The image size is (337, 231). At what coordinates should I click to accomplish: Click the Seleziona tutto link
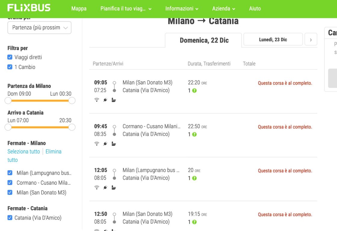(x=24, y=152)
